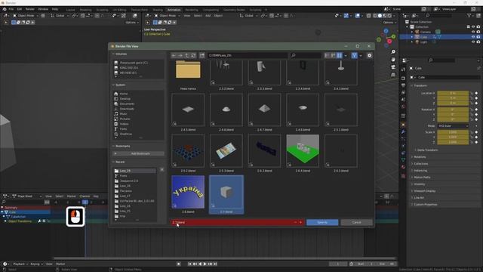Screen dimensions: 483x272
Task: Toggle Light visibility eye in outliner
Action: click(x=473, y=42)
